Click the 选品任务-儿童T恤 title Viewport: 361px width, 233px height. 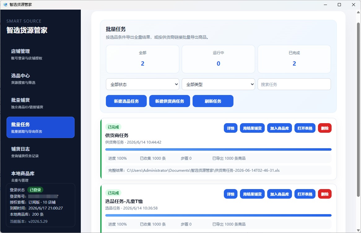tap(124, 201)
